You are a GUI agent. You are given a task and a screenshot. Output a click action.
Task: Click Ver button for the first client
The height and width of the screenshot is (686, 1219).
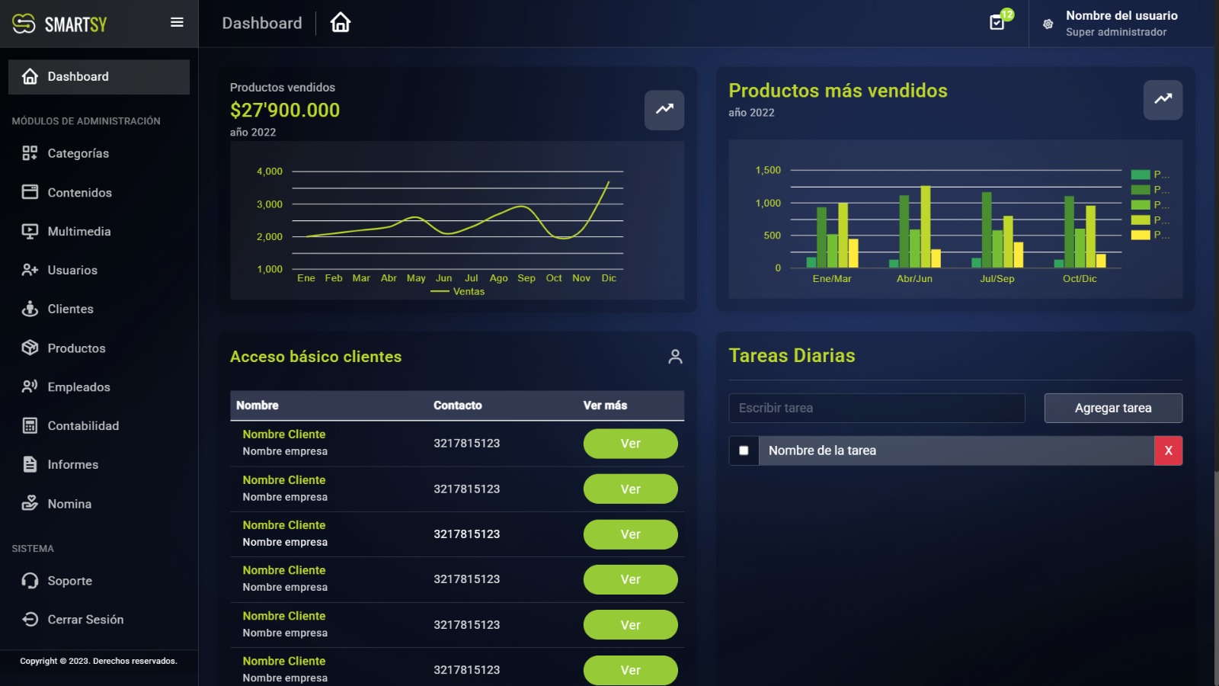pyautogui.click(x=630, y=444)
